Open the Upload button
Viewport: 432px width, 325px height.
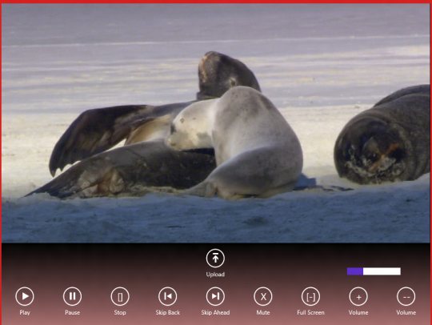click(x=215, y=259)
